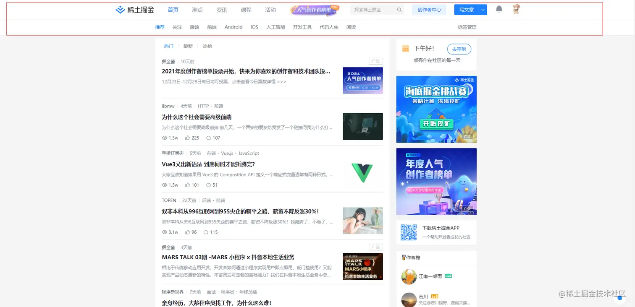Click the calendar icon beside 下午好
Viewport: 635px width, 307px height.
[x=406, y=48]
